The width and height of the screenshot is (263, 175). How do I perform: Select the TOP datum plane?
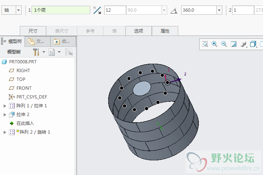pyautogui.click(x=21, y=79)
